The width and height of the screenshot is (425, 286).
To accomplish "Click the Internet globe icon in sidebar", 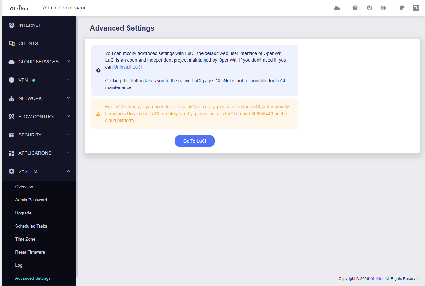I will (12, 25).
